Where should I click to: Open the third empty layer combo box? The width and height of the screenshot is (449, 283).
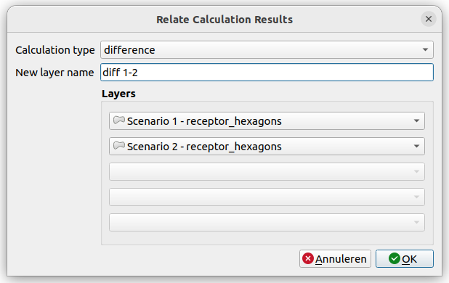(x=267, y=171)
